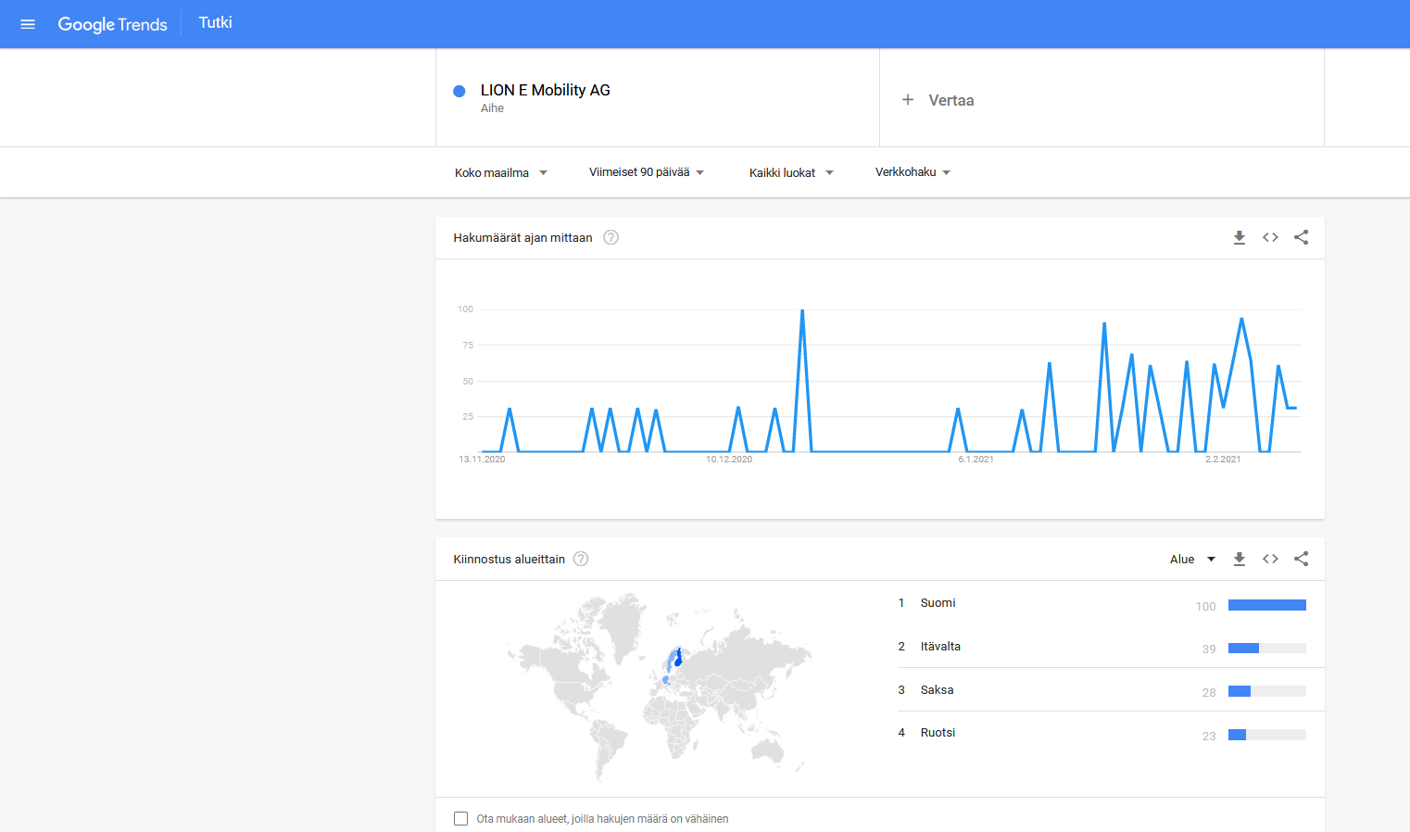Add a comparison term with Vertaa
This screenshot has height=832, width=1410.
click(x=938, y=100)
